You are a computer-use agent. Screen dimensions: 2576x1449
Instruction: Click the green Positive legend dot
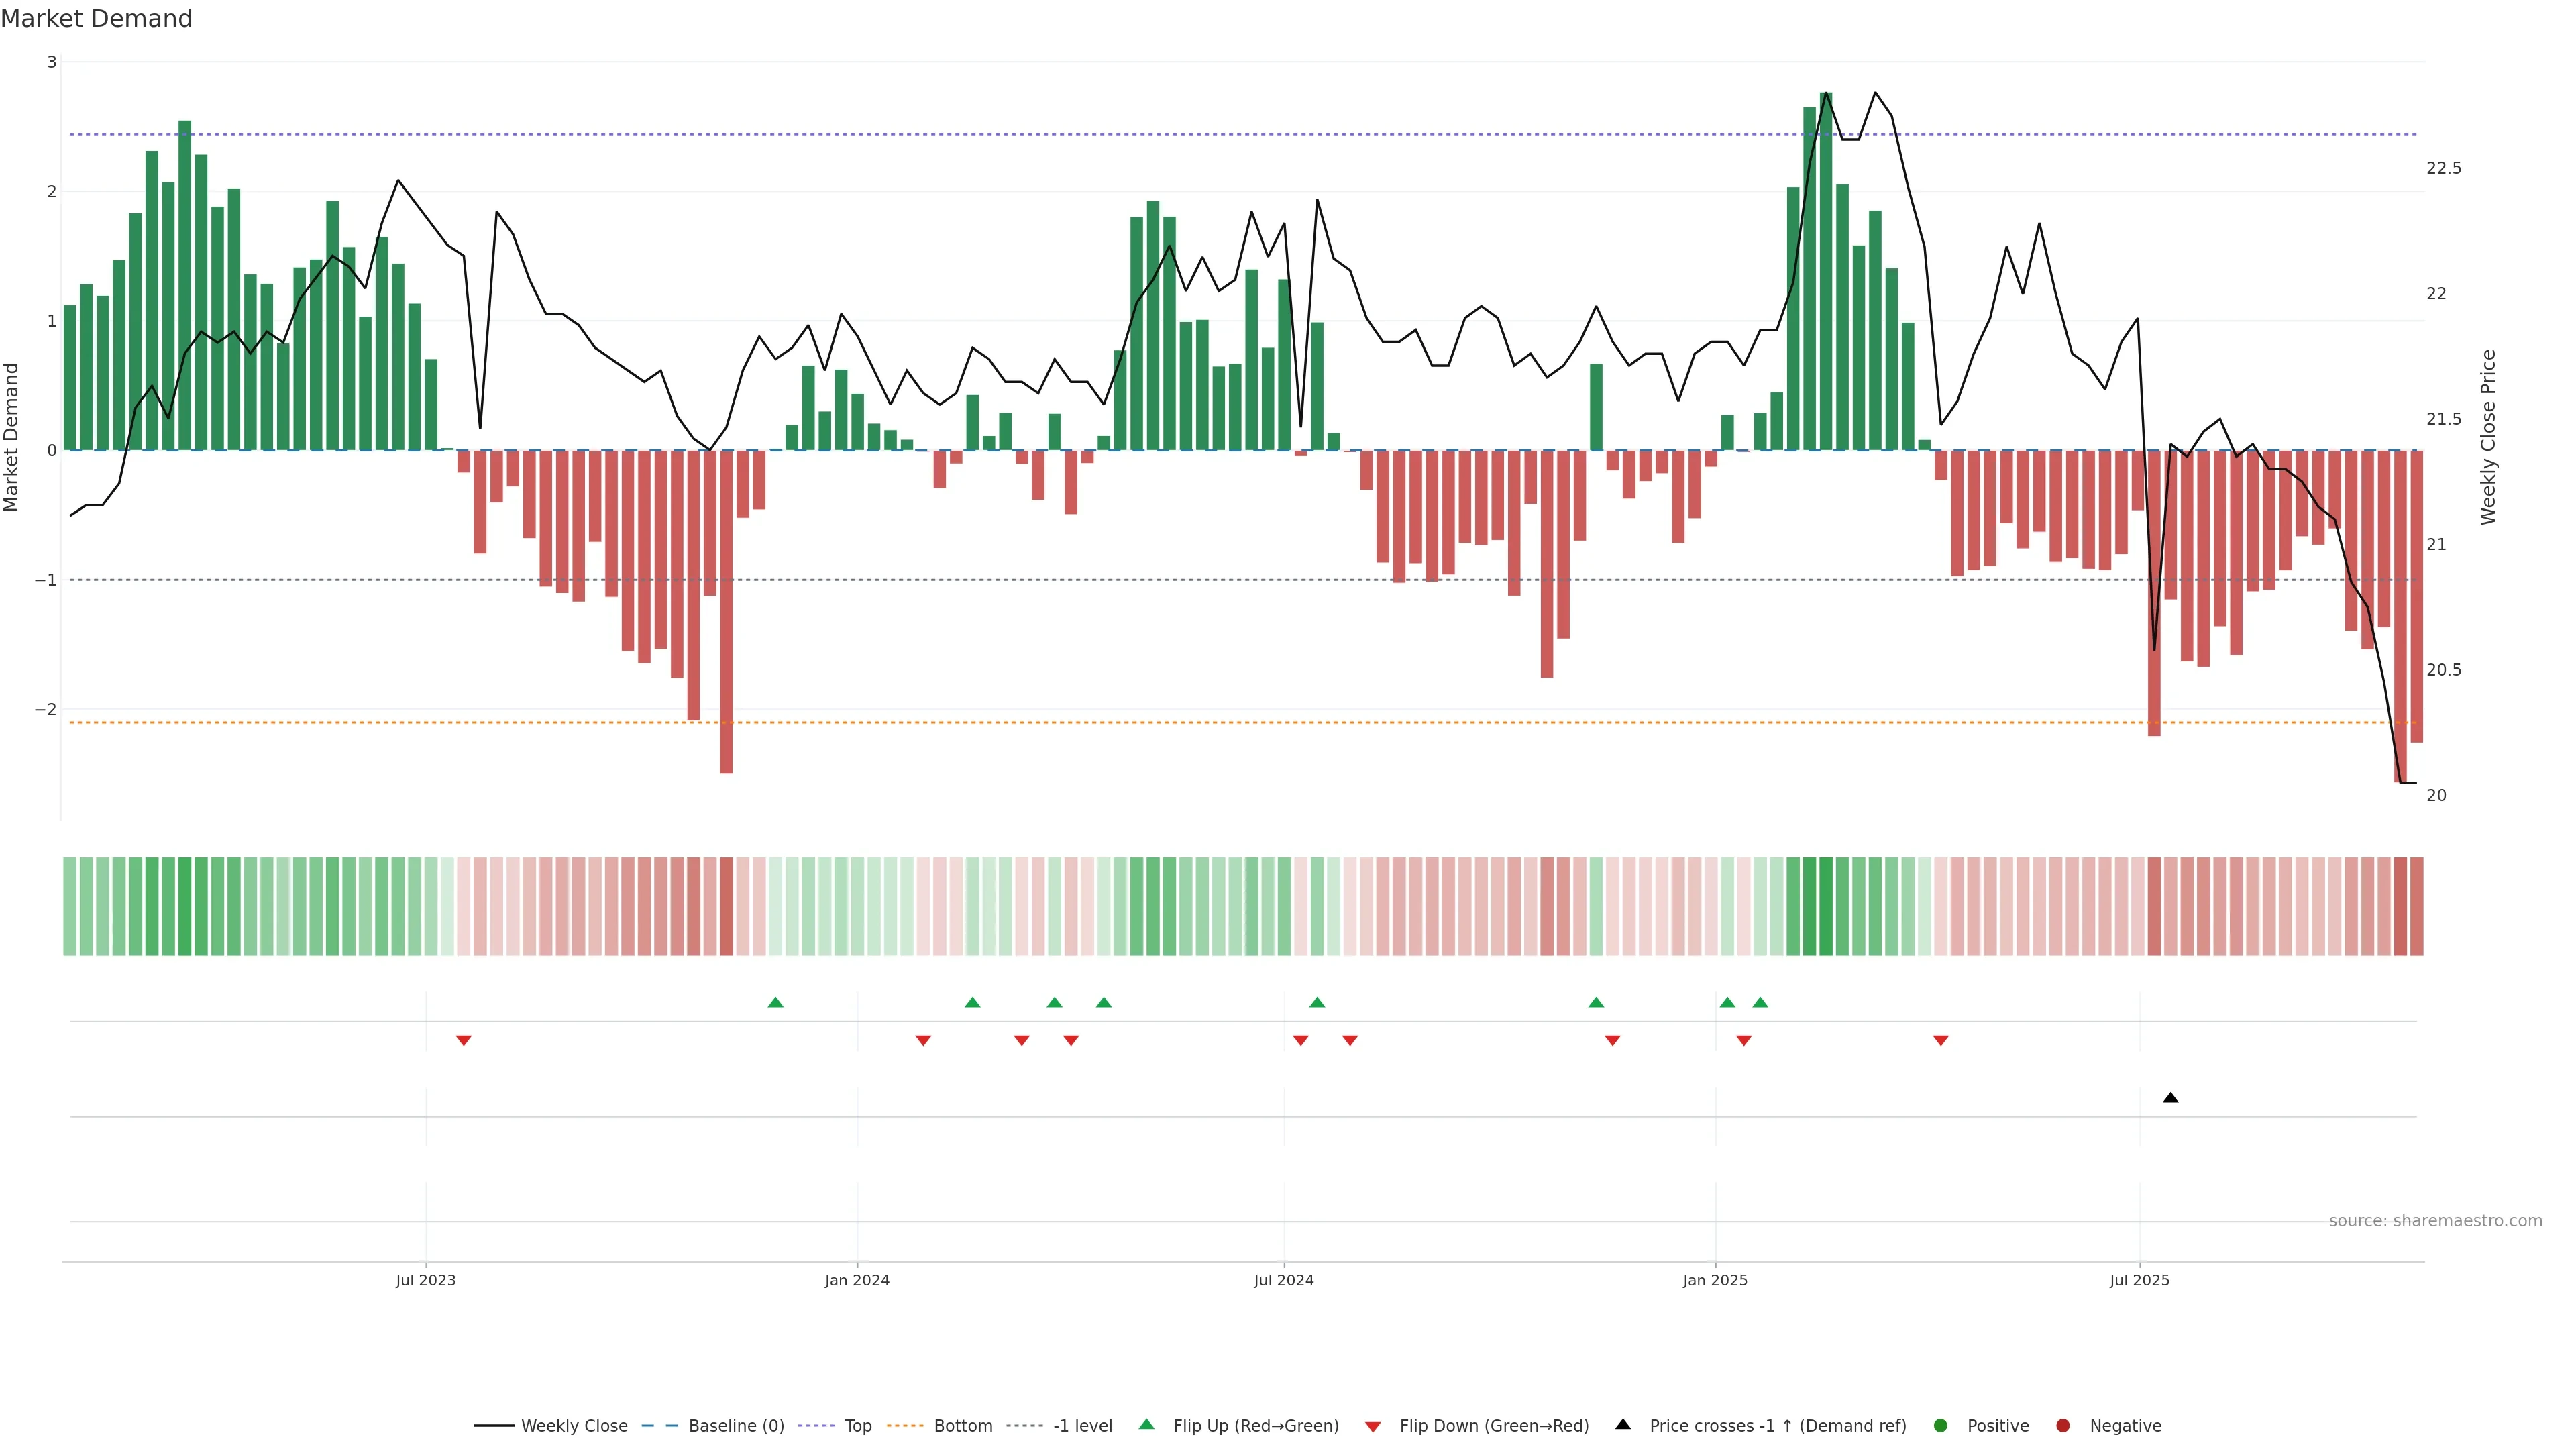[x=1941, y=1426]
